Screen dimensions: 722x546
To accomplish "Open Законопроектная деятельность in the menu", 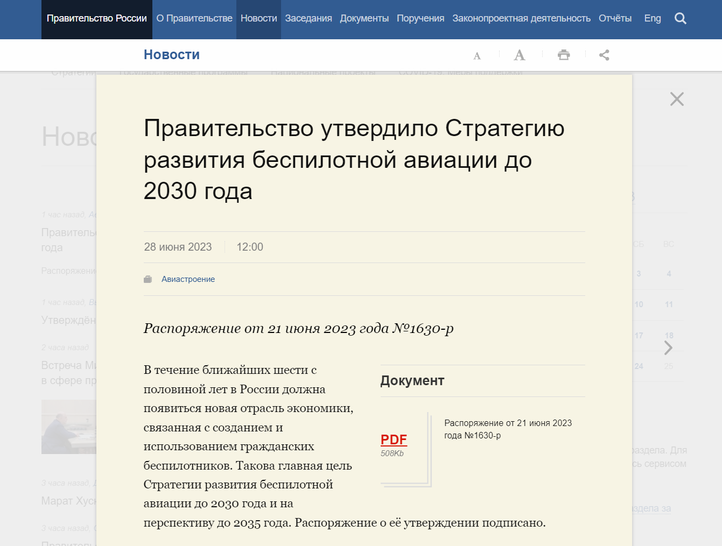I will click(521, 19).
